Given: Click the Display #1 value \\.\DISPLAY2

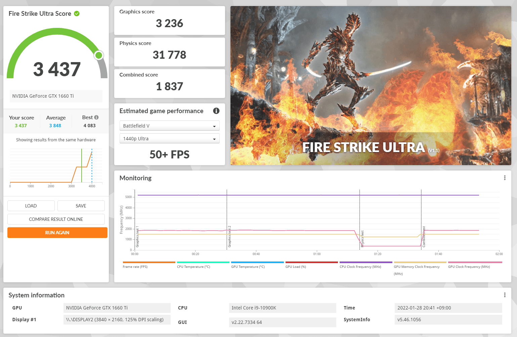Looking at the screenshot, I should 117,320.
